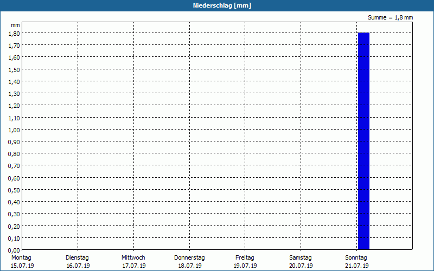Click the date 20.07.19
Viewport: 434px width, 271px height.
[301, 266]
